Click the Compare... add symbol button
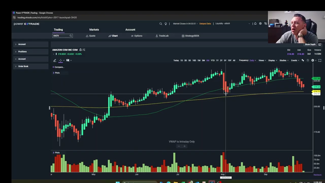The image size is (325, 183). click(58, 67)
